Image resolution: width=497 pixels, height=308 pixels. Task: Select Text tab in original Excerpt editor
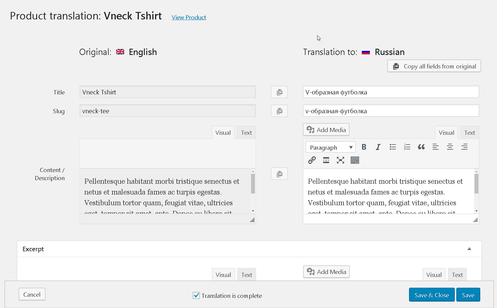coord(247,275)
